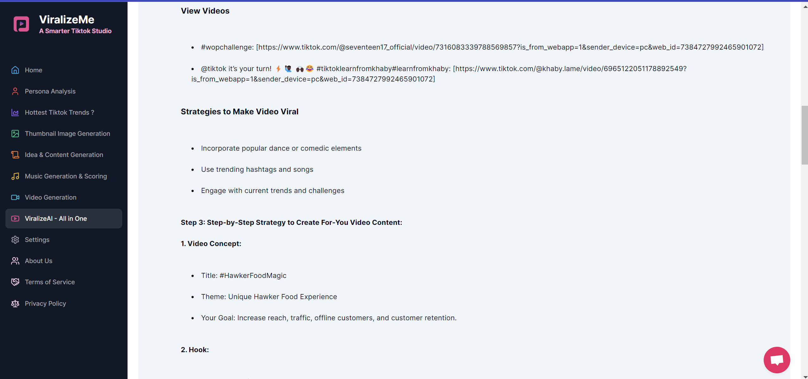This screenshot has height=379, width=808.
Task: Go to Video Generation section
Action: (51, 197)
